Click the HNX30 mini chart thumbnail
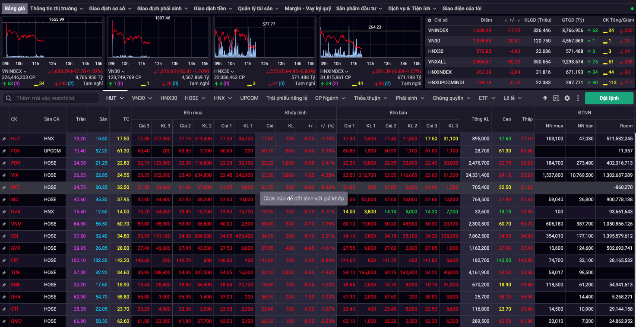Screen dimensions: 636x327 coord(264,39)
